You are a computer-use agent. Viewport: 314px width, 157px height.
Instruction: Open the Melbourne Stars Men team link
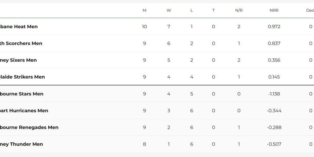pos(22,94)
